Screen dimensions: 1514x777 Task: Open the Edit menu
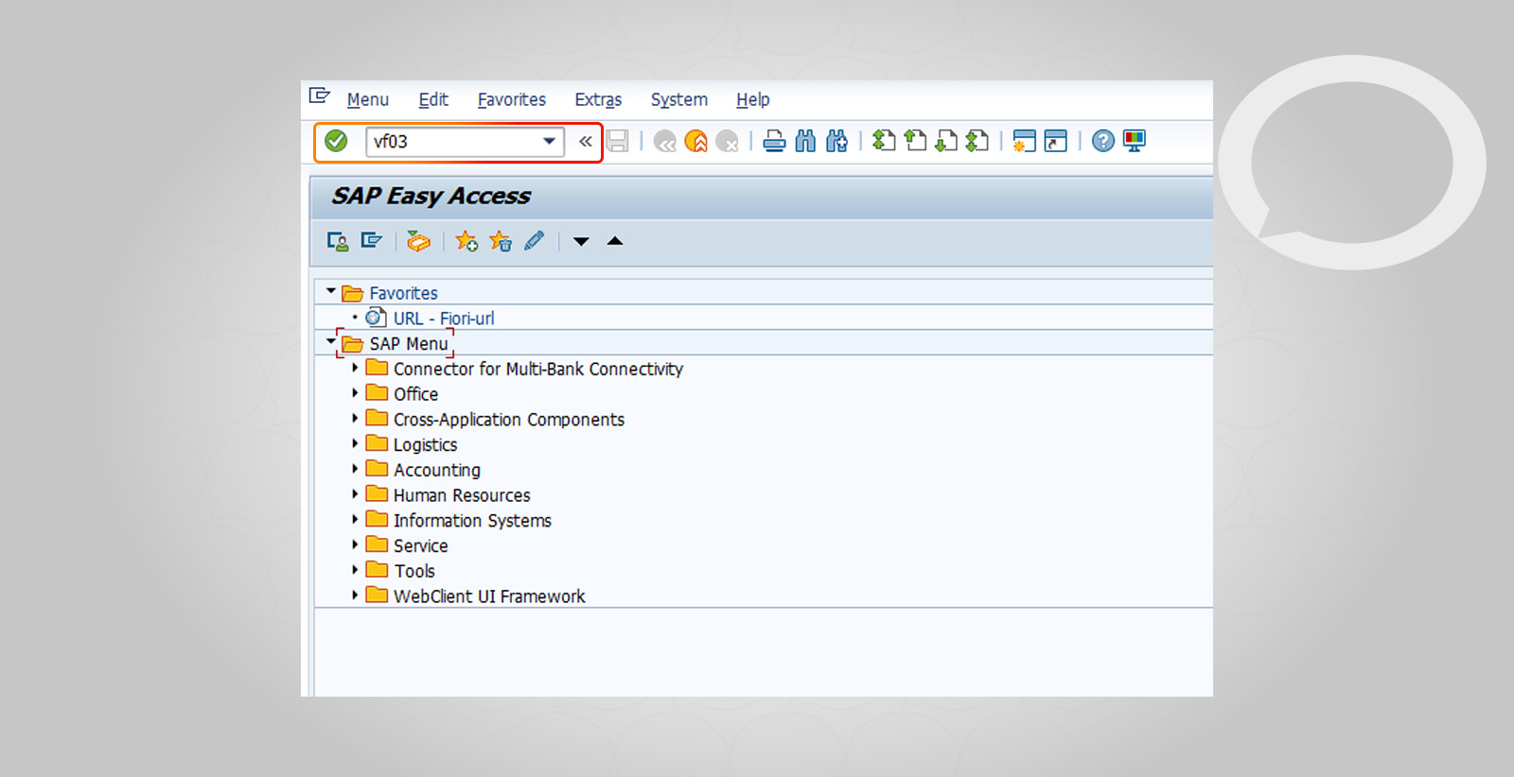(x=433, y=99)
